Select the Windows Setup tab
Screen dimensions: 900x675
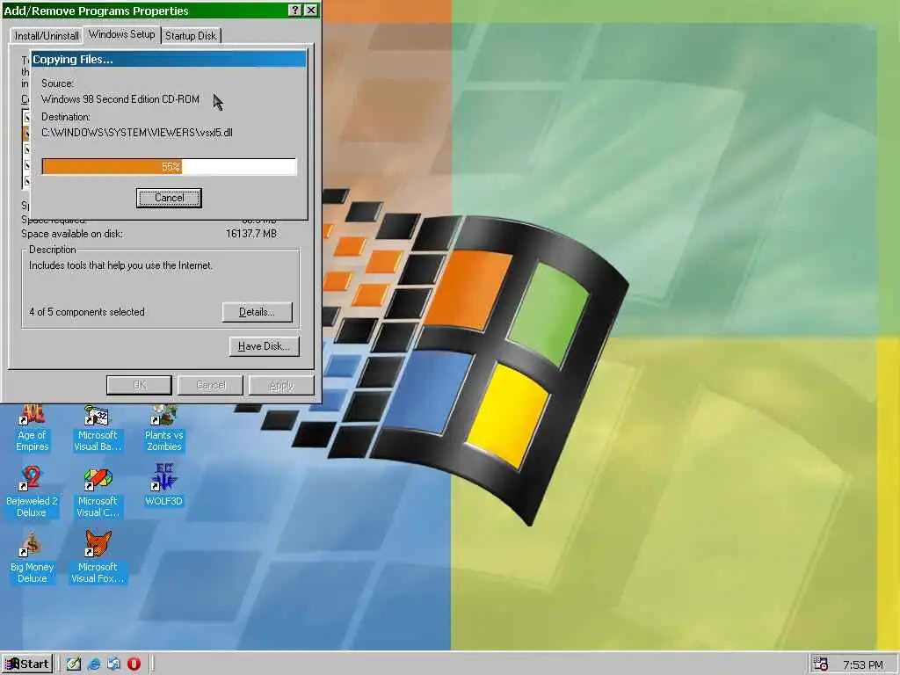coord(121,34)
